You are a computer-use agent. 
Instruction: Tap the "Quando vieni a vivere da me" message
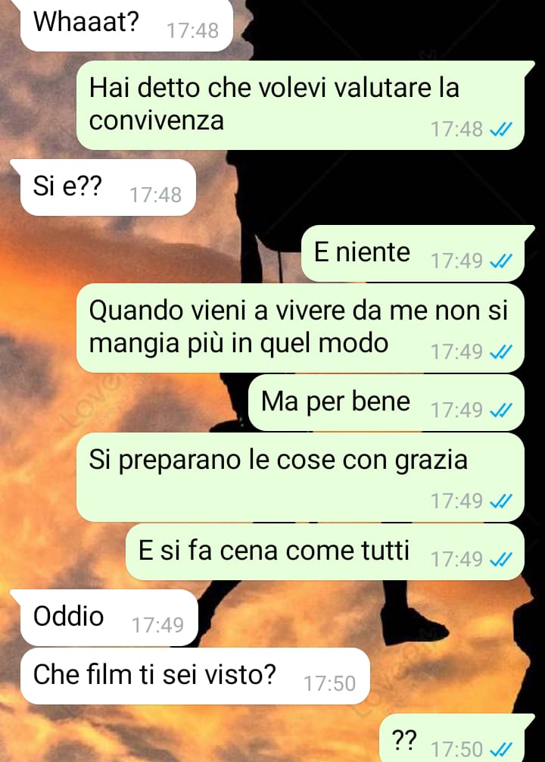[301, 328]
